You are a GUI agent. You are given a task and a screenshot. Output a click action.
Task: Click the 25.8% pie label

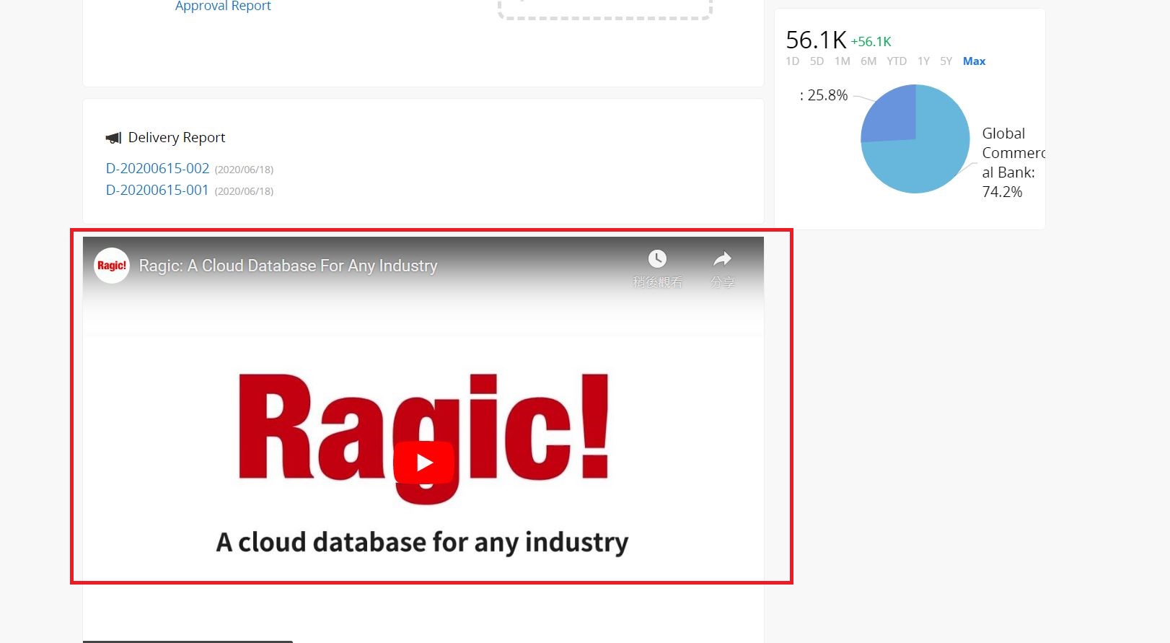(823, 95)
